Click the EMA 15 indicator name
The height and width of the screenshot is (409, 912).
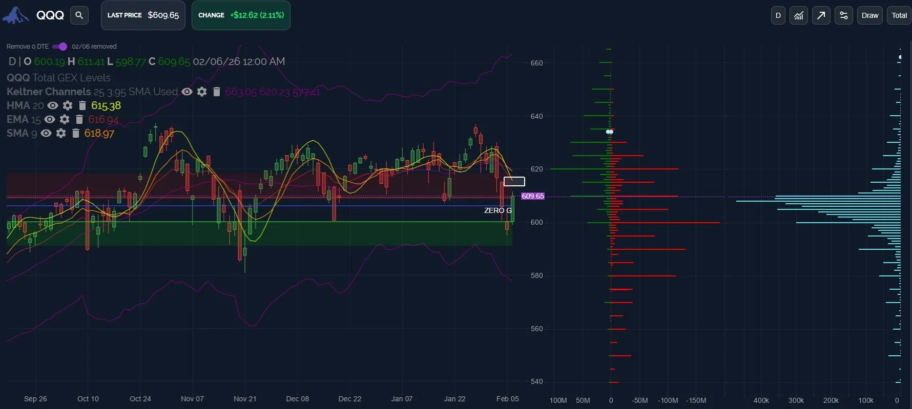coord(24,119)
